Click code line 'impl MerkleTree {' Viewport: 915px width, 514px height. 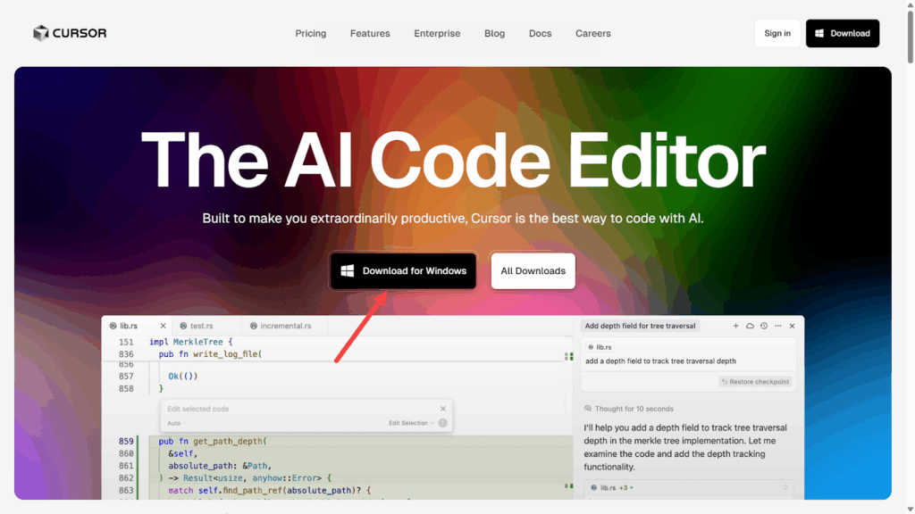191,342
